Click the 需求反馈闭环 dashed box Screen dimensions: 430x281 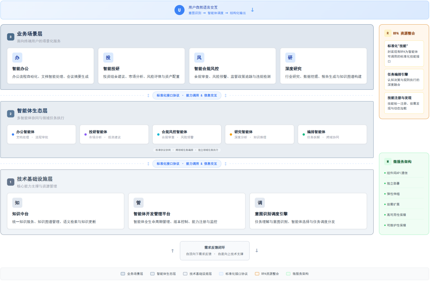(215, 251)
